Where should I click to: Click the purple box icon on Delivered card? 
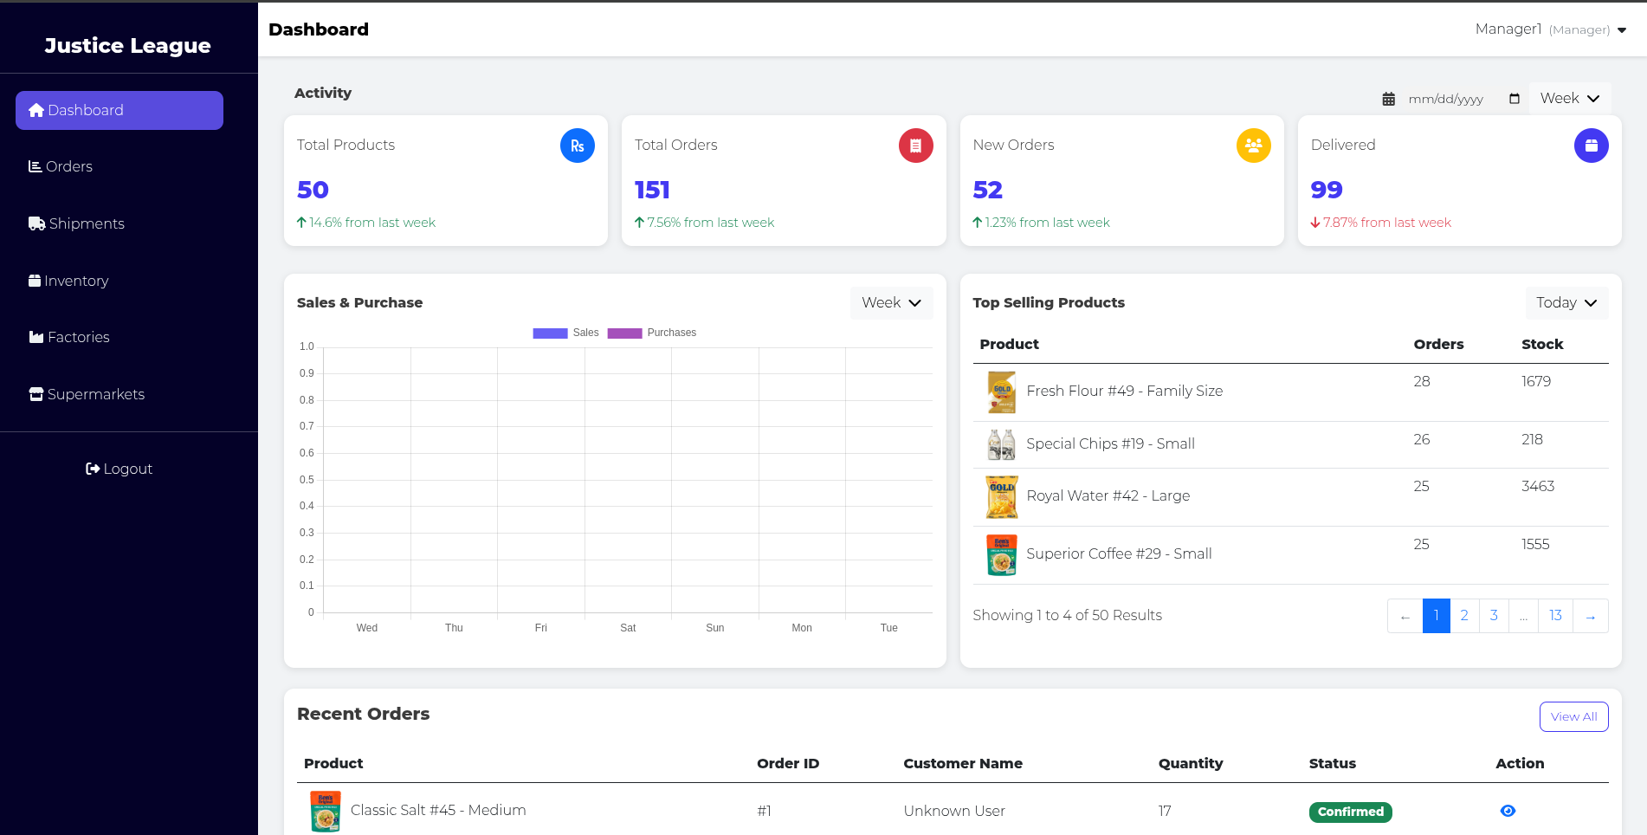1591,146
